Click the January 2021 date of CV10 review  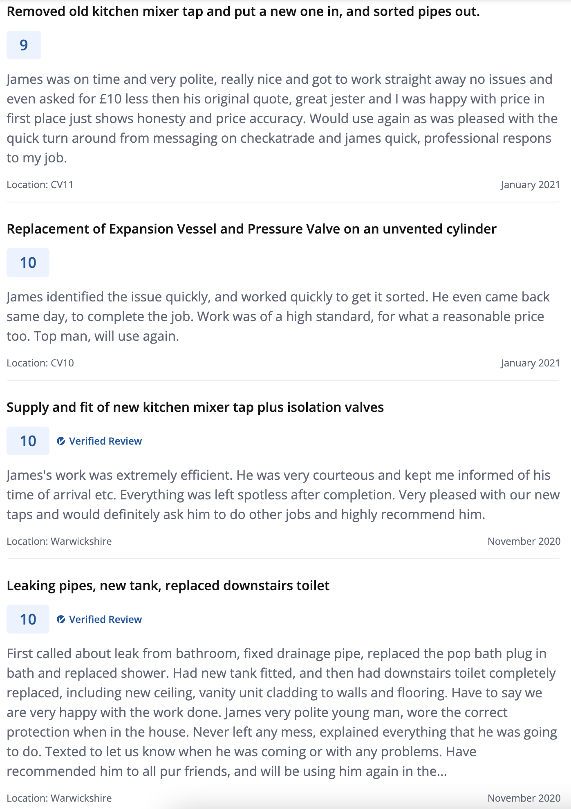(530, 363)
